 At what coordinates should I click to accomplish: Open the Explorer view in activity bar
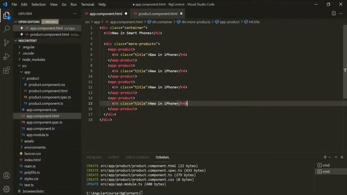point(7,16)
